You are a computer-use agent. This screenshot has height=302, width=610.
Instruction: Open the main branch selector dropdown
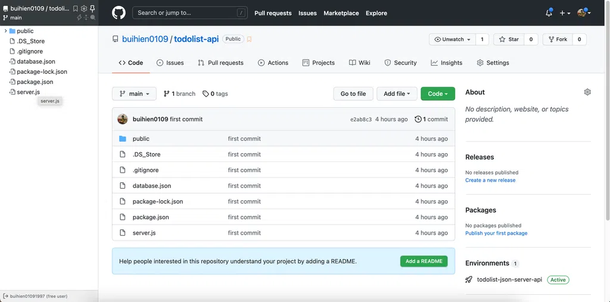134,94
